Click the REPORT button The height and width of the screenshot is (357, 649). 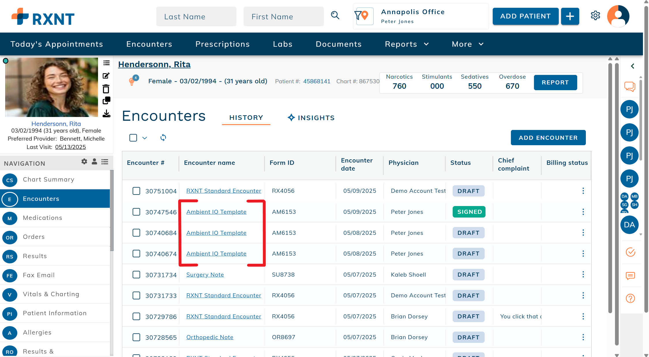click(555, 82)
